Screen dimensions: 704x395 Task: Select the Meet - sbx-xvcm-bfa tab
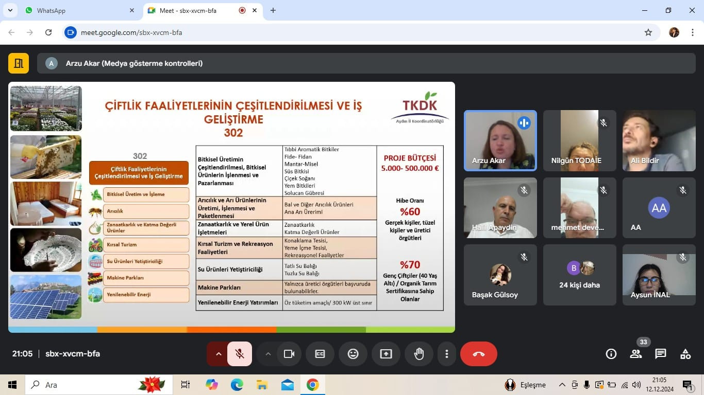tap(196, 10)
